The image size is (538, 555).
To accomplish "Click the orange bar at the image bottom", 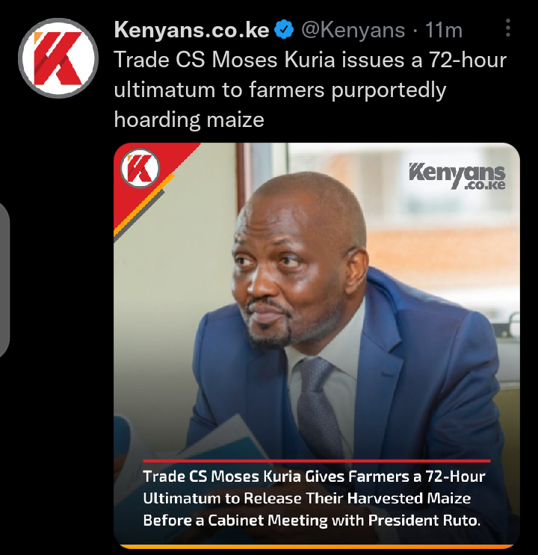I will tap(317, 547).
